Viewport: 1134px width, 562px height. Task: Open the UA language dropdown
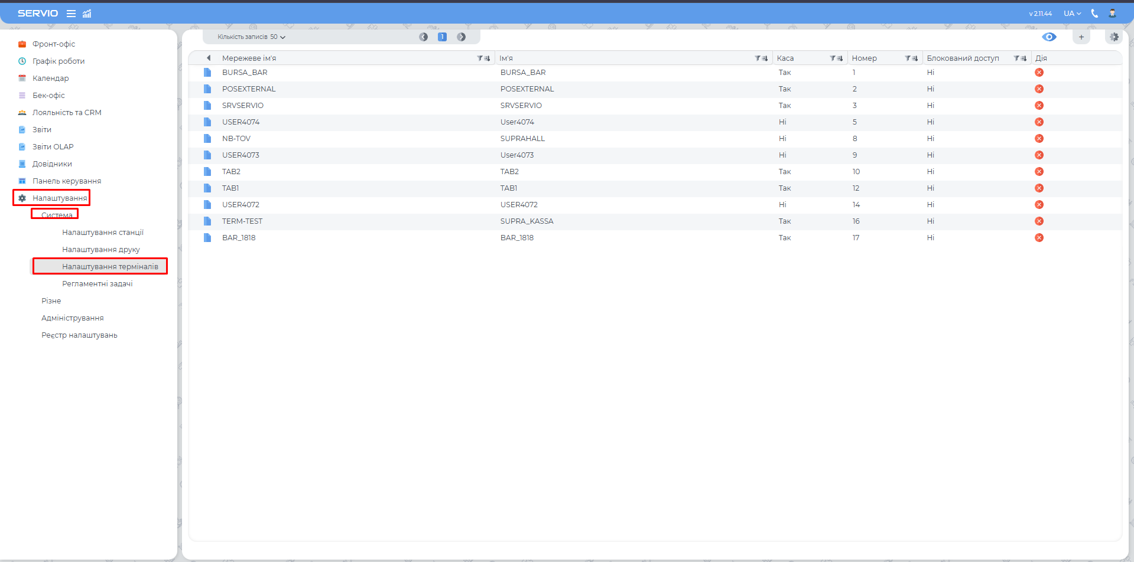pyautogui.click(x=1072, y=14)
